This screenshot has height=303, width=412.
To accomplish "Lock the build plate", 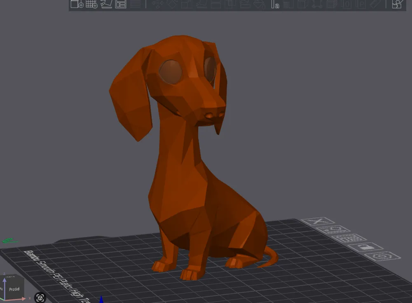I will (365, 247).
